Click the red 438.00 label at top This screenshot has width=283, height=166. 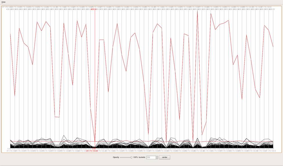pos(93,9)
